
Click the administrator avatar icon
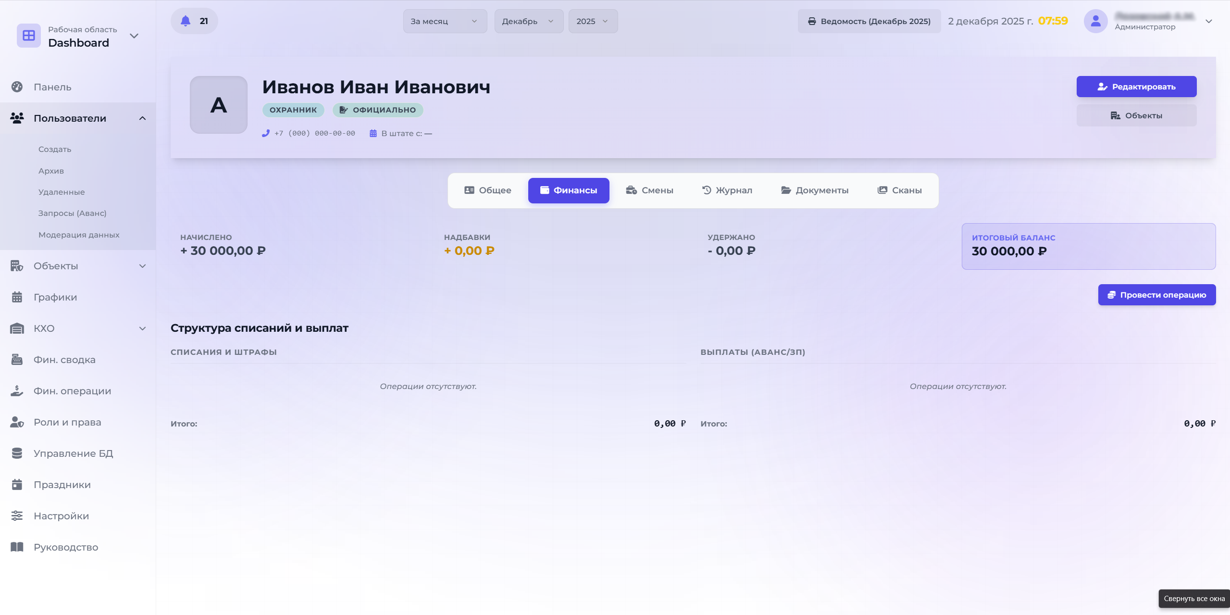[1095, 21]
